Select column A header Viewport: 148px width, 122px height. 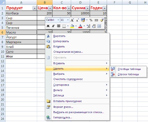pyautogui.click(x=21, y=2)
